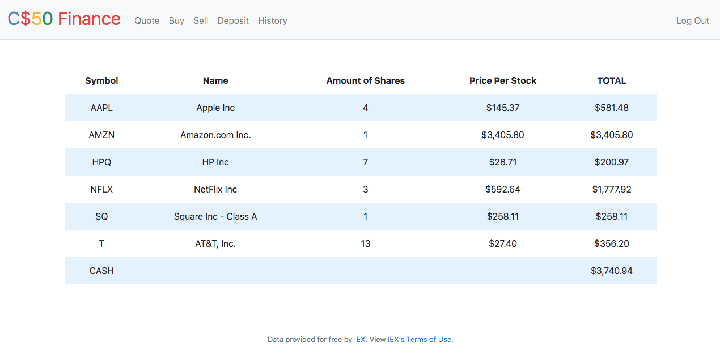Select the NetFlix Inc name cell

(215, 189)
